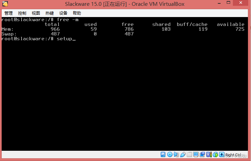Open the 控制 menu

(x=22, y=13)
